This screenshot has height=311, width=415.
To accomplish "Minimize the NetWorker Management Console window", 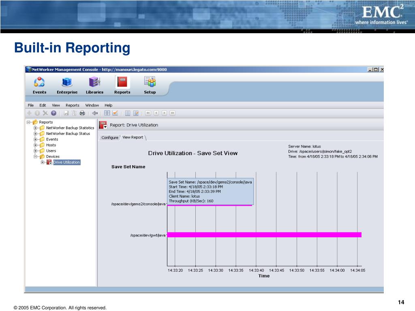I will (x=370, y=70).
